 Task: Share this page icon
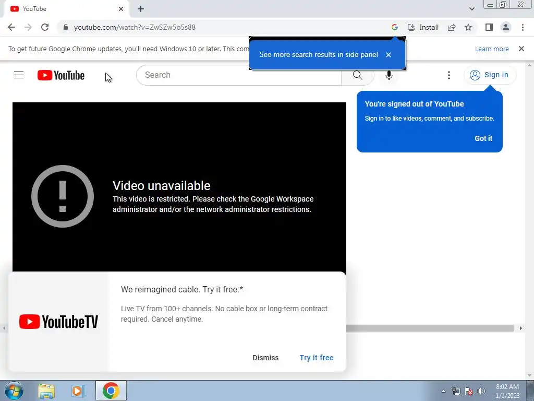[452, 27]
